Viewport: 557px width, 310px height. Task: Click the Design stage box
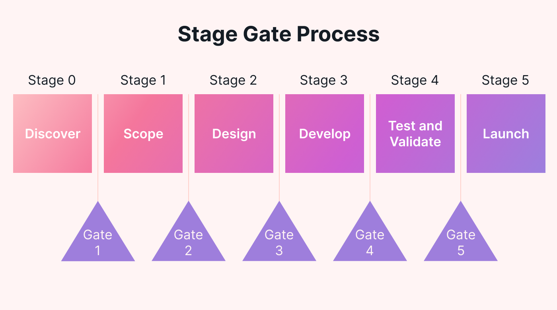tap(234, 134)
